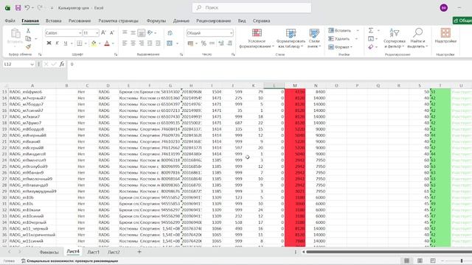Click the Orientation text angle icon
Viewport: 472px width, 265px height.
tap(150, 32)
